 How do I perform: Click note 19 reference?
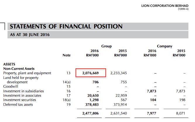coord(69,104)
